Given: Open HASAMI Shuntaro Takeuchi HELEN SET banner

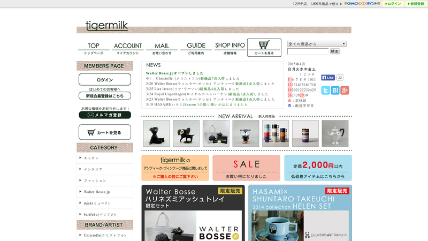Looking at the screenshot, I should (300, 213).
